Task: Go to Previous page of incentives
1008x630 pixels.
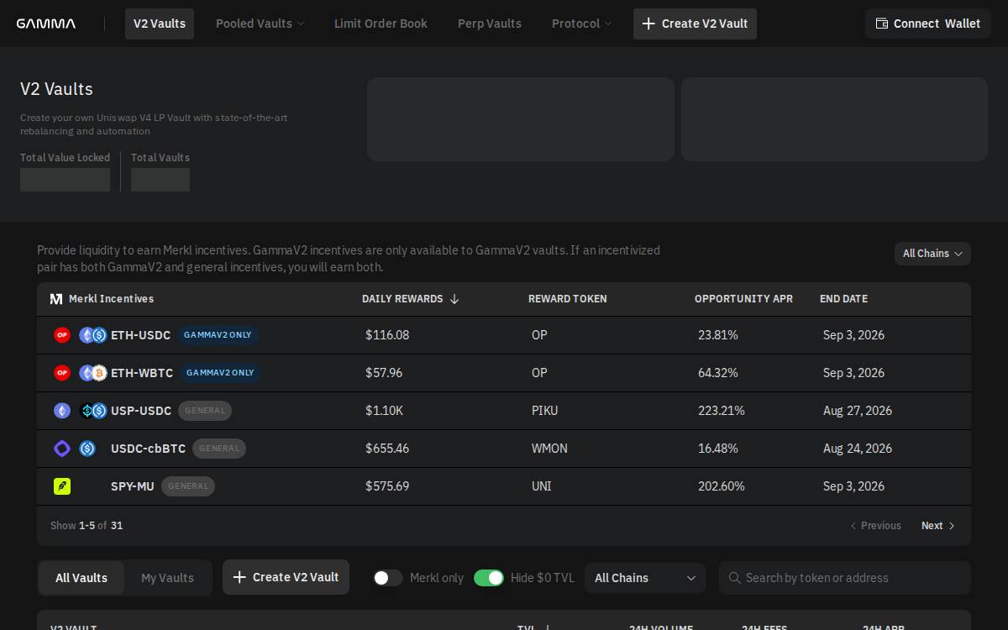Action: coord(875,526)
